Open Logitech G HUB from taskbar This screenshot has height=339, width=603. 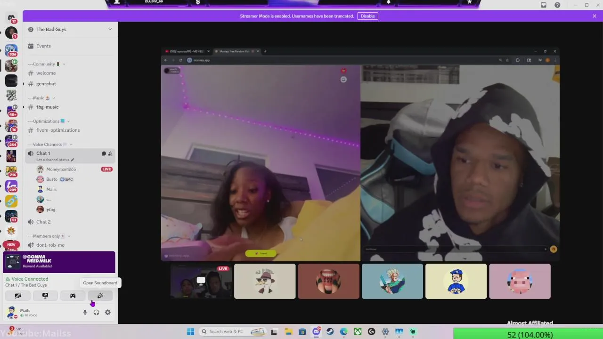[x=372, y=331]
